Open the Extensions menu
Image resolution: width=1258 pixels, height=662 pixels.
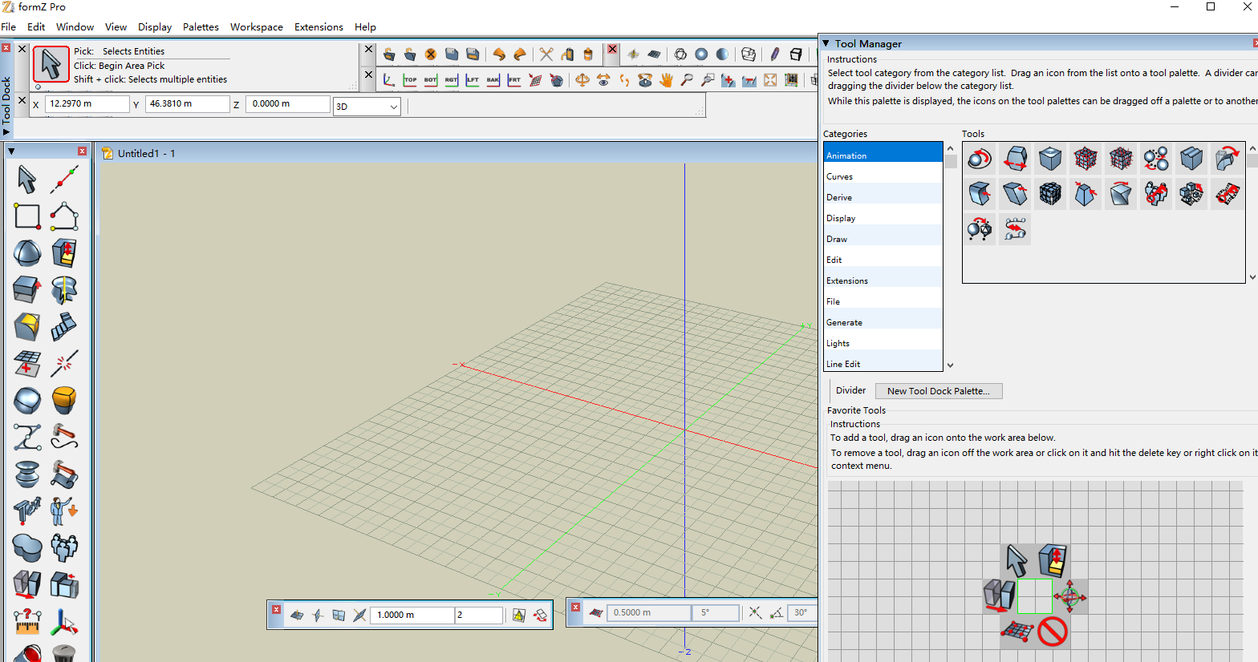(x=319, y=26)
